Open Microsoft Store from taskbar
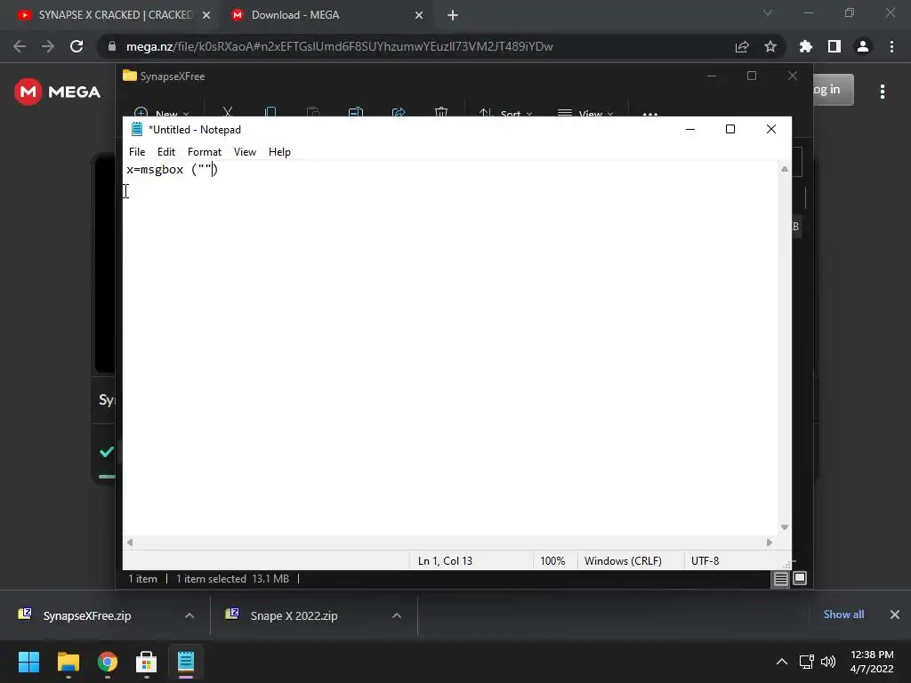Image resolution: width=911 pixels, height=683 pixels. 147,662
